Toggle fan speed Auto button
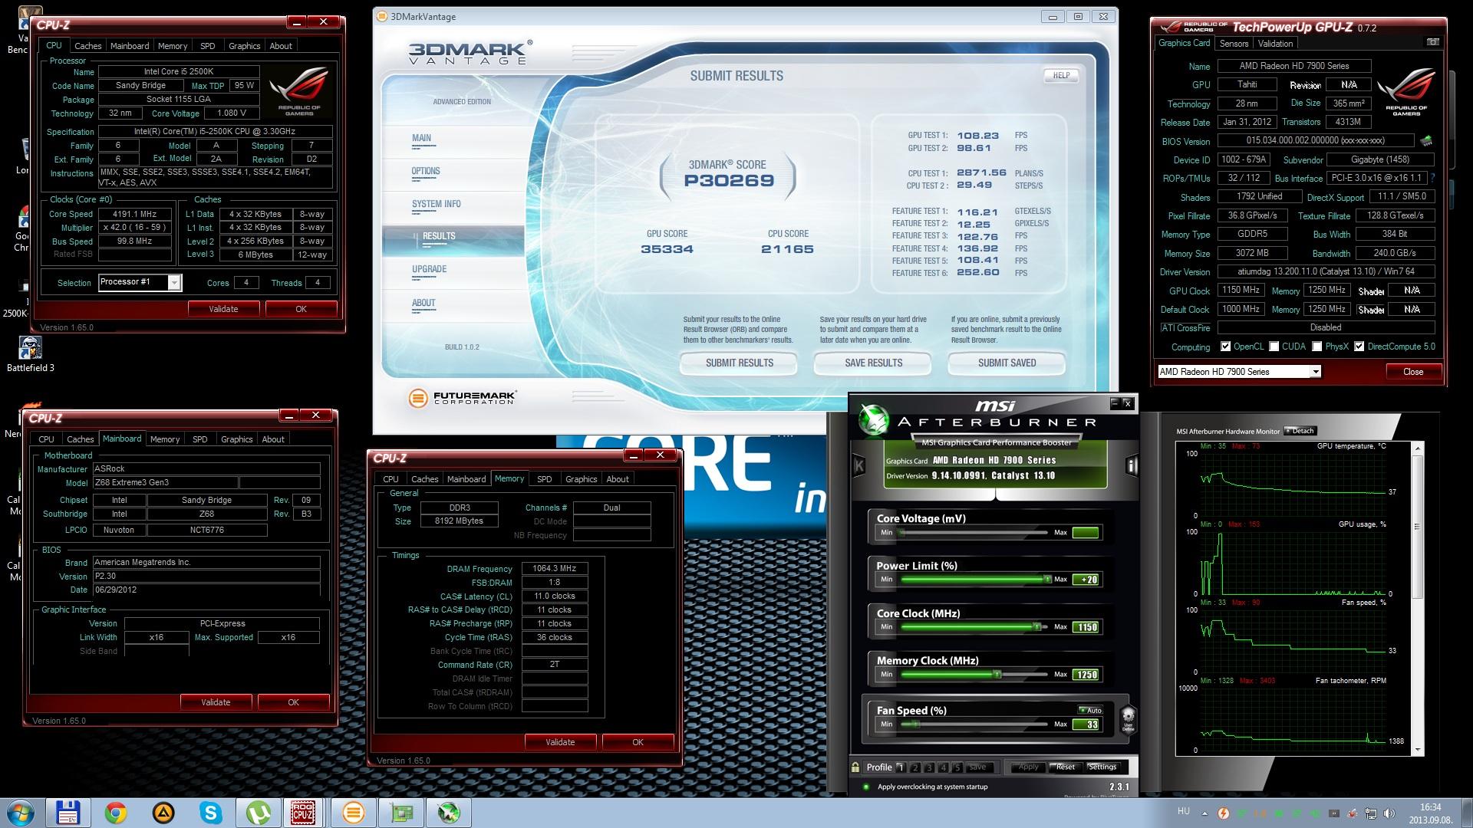Screen dimensions: 1473x828 click(x=1090, y=710)
